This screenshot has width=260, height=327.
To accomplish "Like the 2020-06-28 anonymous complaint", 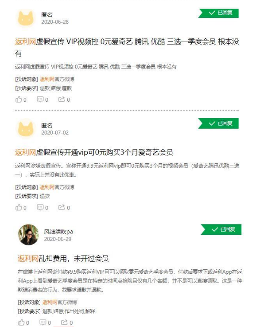I will pos(21,100).
